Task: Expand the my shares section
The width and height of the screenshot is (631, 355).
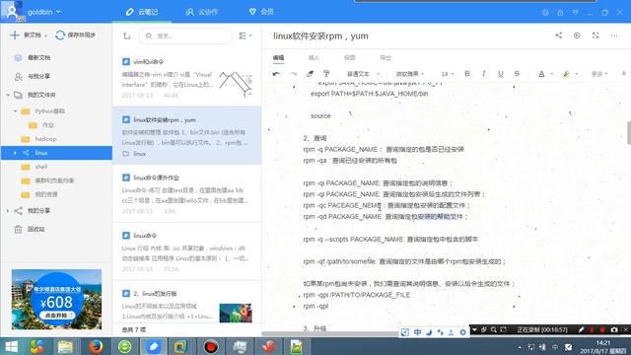Action: point(8,210)
